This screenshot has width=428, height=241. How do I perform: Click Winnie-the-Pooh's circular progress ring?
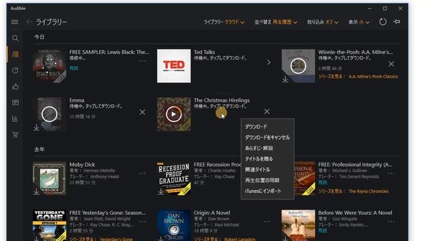click(x=298, y=66)
